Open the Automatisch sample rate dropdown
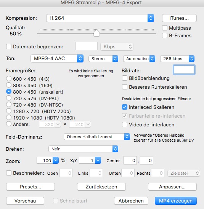204x209 pixels. click(139, 59)
